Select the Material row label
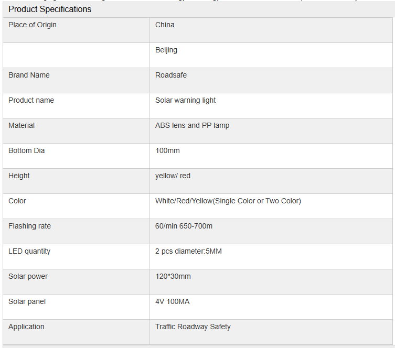Viewport: 395px width, 348px height. 22,126
